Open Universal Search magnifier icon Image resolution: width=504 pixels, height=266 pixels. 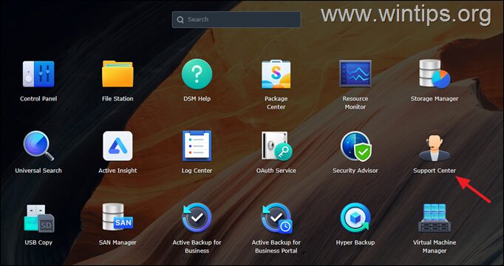[x=38, y=146]
